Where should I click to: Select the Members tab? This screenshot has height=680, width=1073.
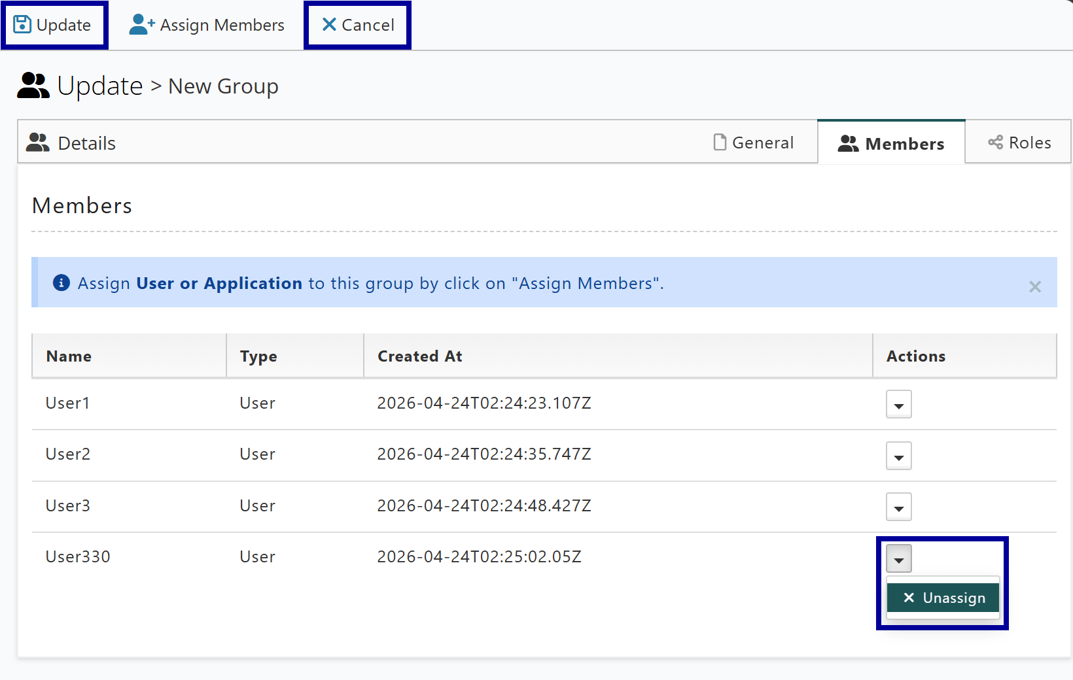coord(891,143)
